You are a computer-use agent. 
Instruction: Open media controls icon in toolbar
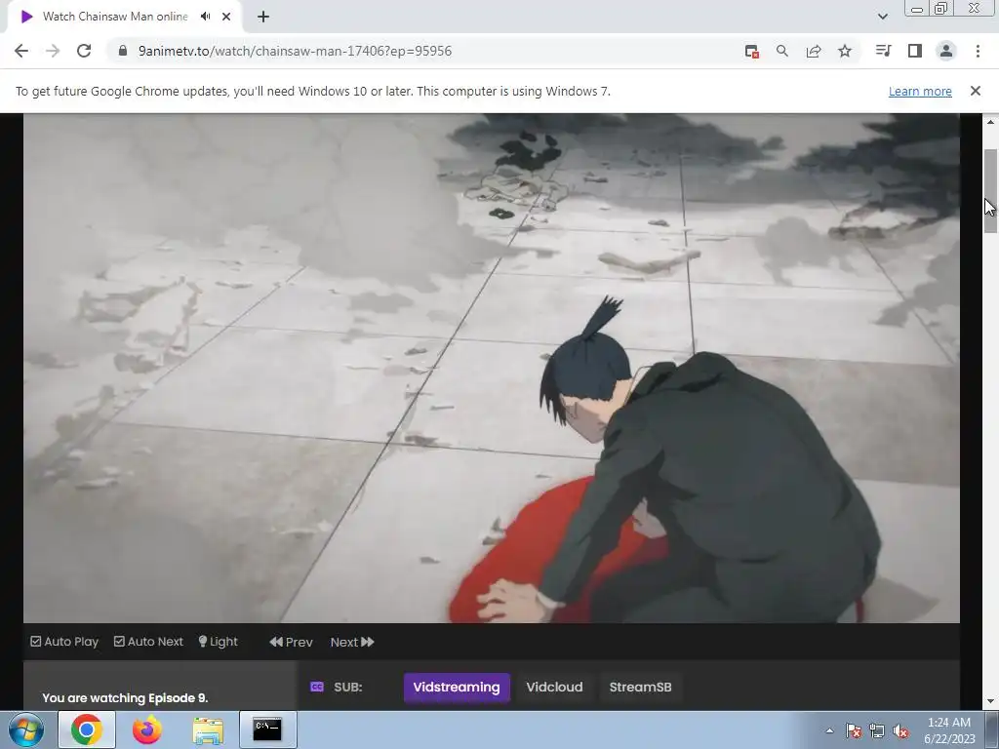click(x=883, y=51)
